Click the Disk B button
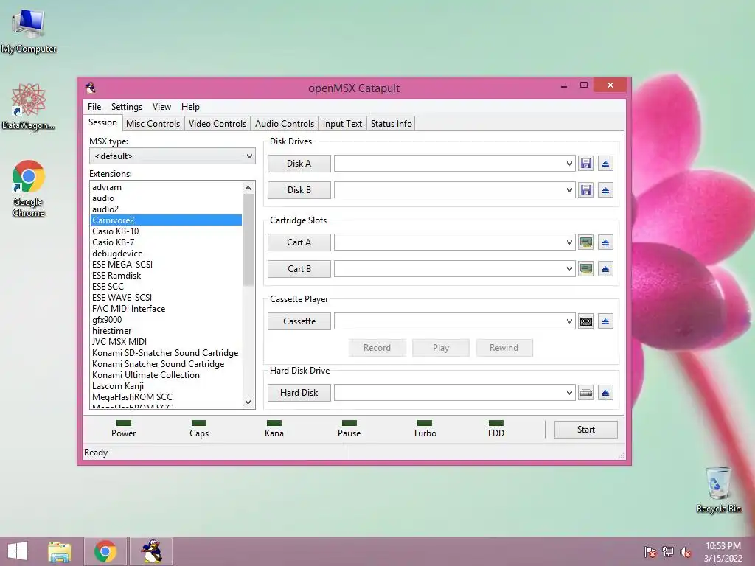This screenshot has width=755, height=566. point(299,190)
